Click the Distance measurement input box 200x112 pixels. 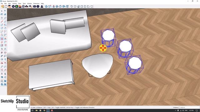(189, 107)
